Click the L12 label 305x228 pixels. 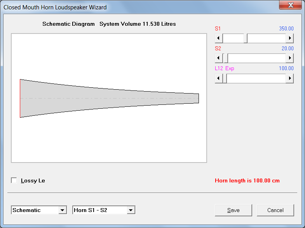point(219,68)
